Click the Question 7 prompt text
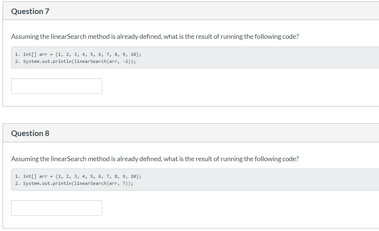 pyautogui.click(x=155, y=37)
